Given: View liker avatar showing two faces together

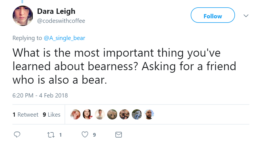Looking at the screenshot, I should pyautogui.click(x=75, y=114).
